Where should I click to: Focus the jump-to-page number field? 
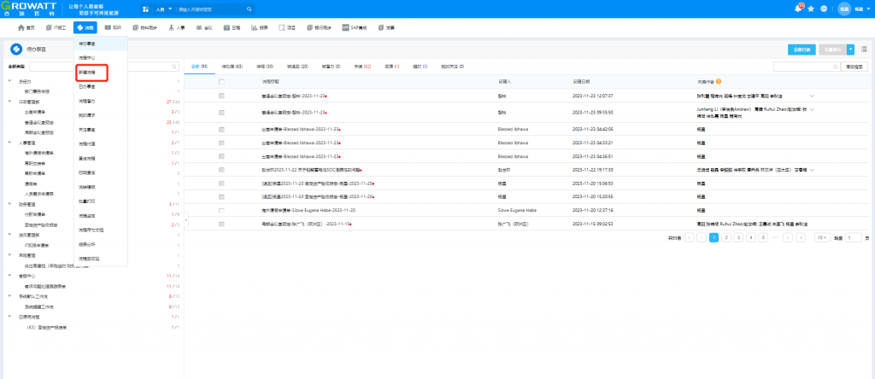(x=854, y=237)
